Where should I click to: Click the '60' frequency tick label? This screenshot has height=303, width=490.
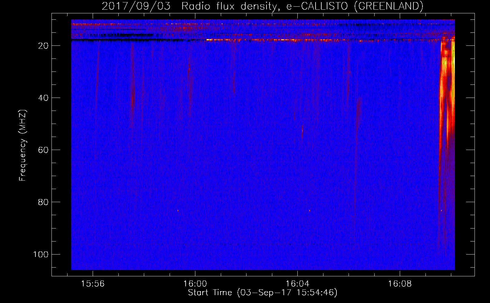pyautogui.click(x=43, y=150)
